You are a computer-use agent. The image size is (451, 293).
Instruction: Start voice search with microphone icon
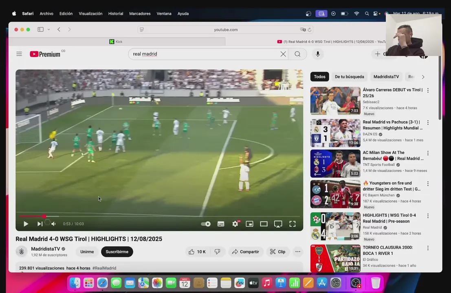[317, 54]
